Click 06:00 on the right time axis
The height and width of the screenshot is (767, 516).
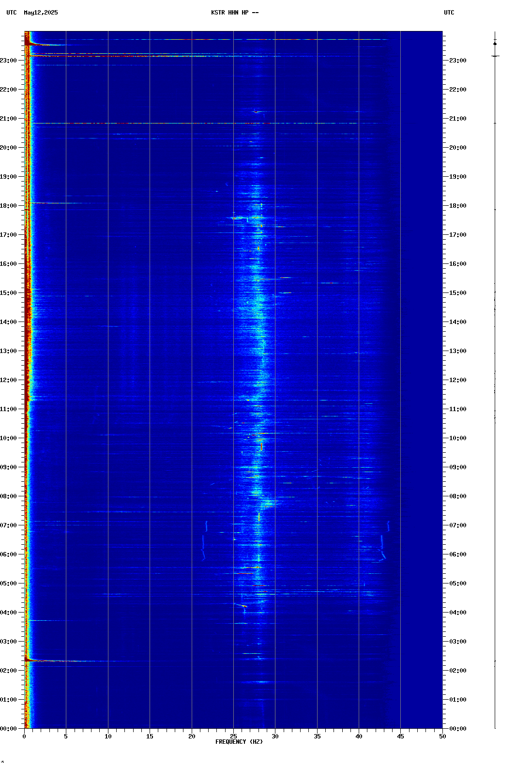(x=458, y=554)
